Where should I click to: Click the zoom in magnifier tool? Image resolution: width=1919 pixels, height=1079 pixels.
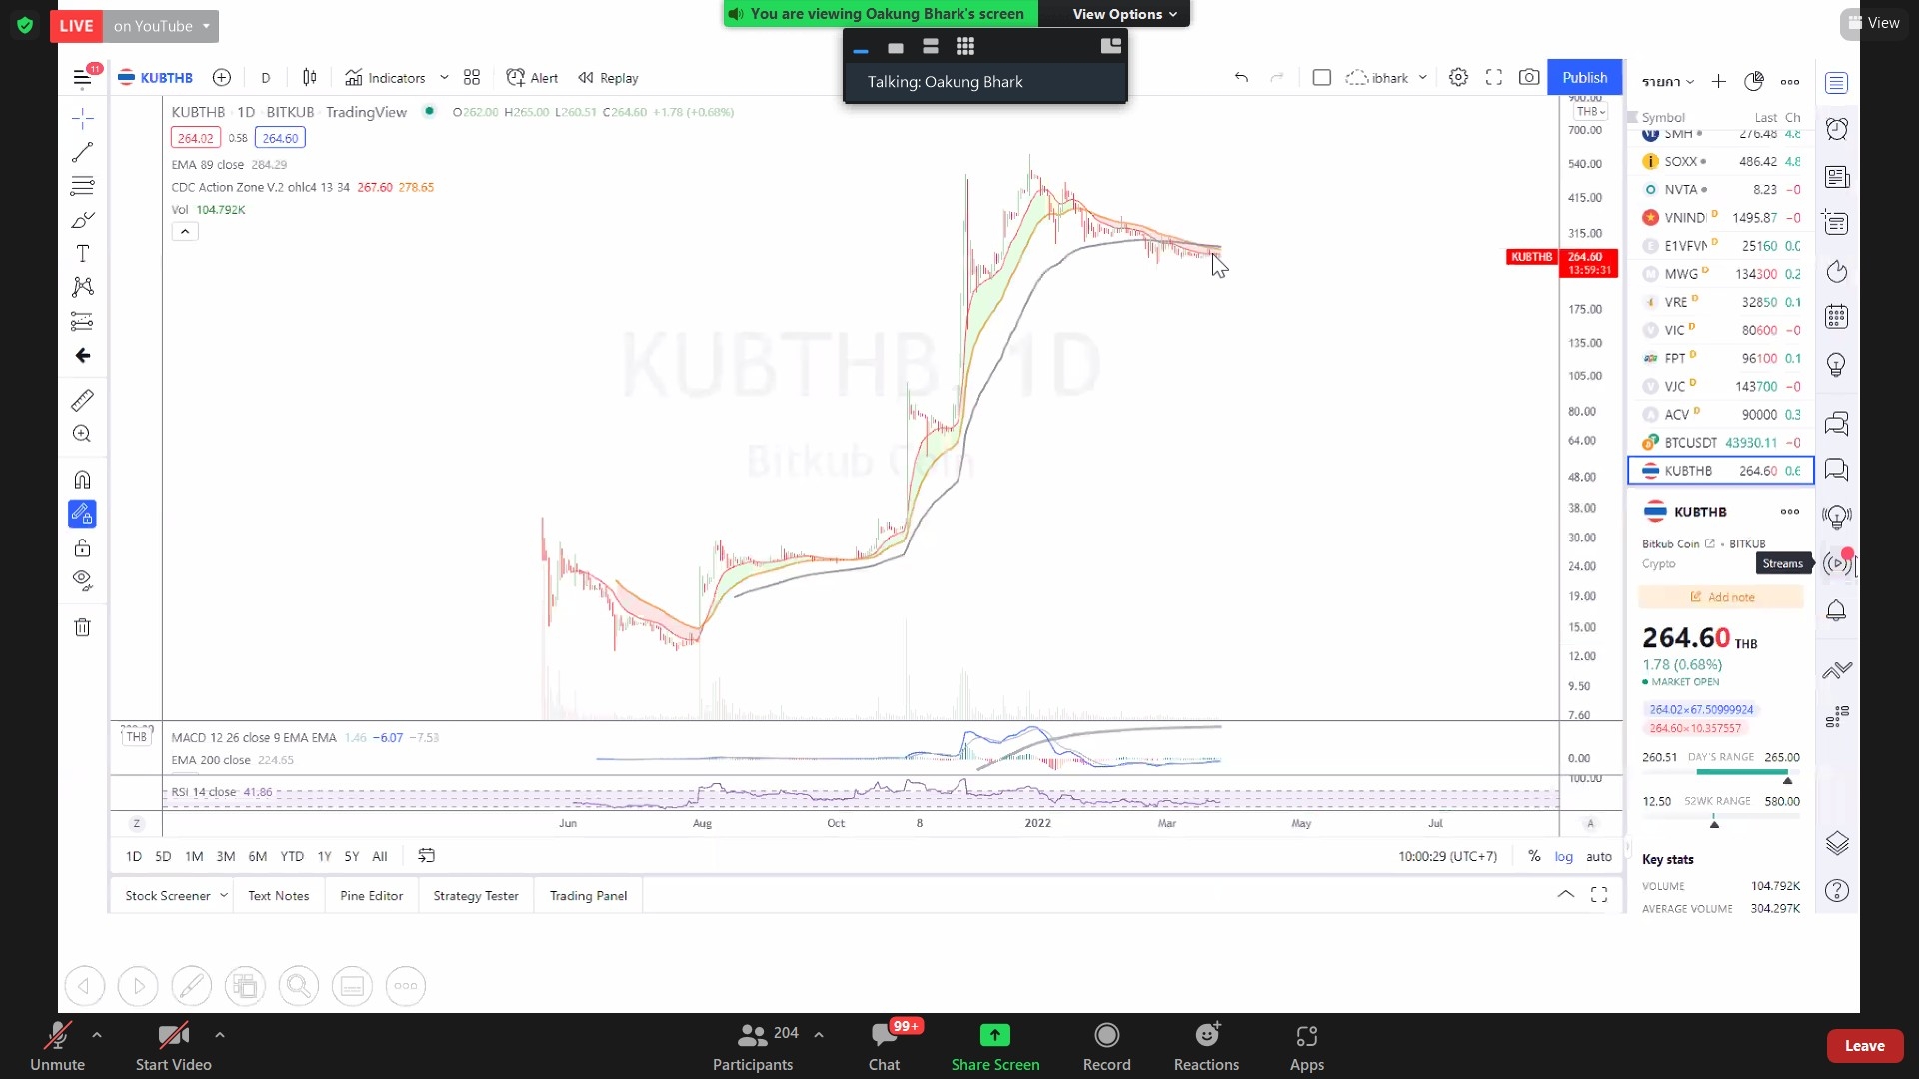coord(82,434)
